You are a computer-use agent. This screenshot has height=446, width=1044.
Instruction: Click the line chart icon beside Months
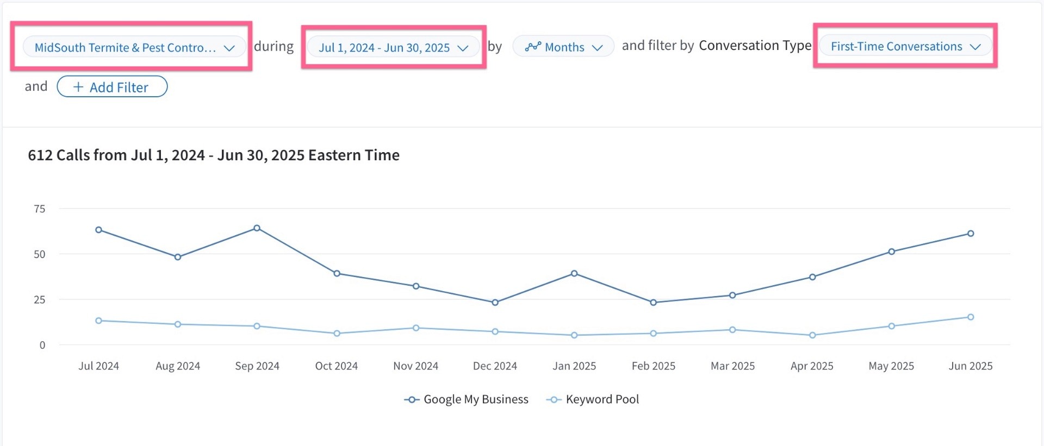pyautogui.click(x=533, y=47)
